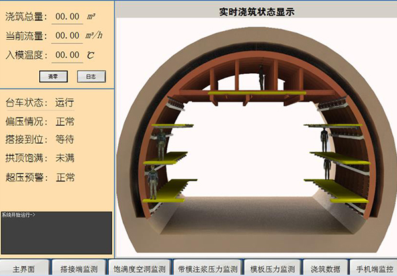Open the 日志 log button
The image size is (397, 276).
pyautogui.click(x=91, y=76)
